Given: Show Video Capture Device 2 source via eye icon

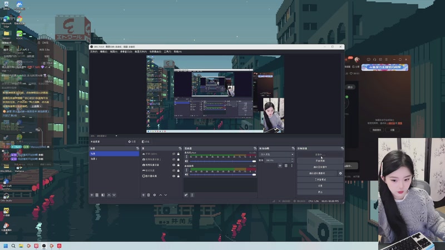Looking at the screenshot, I should [x=174, y=159].
